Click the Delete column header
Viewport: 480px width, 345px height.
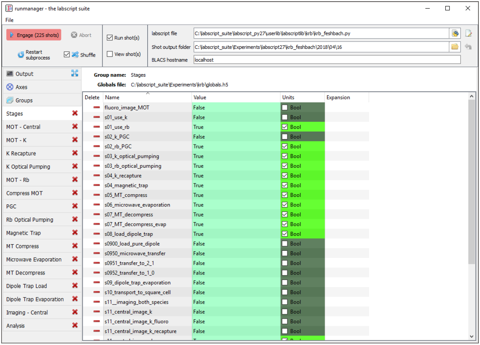(93, 97)
